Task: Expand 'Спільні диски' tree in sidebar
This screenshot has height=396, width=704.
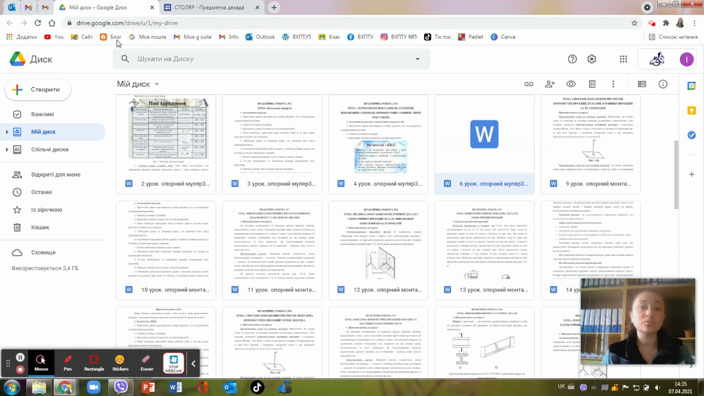Action: [7, 150]
